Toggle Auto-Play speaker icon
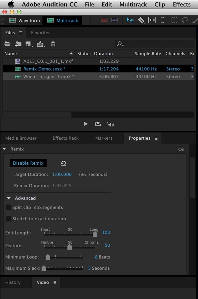Screen dimensions: 198x299 [110, 124]
